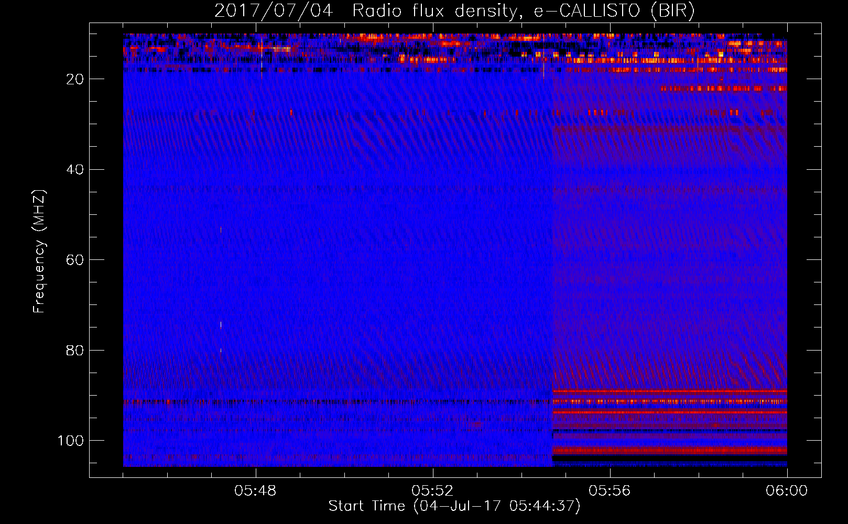Click the 05:52 time tick label

[432, 491]
